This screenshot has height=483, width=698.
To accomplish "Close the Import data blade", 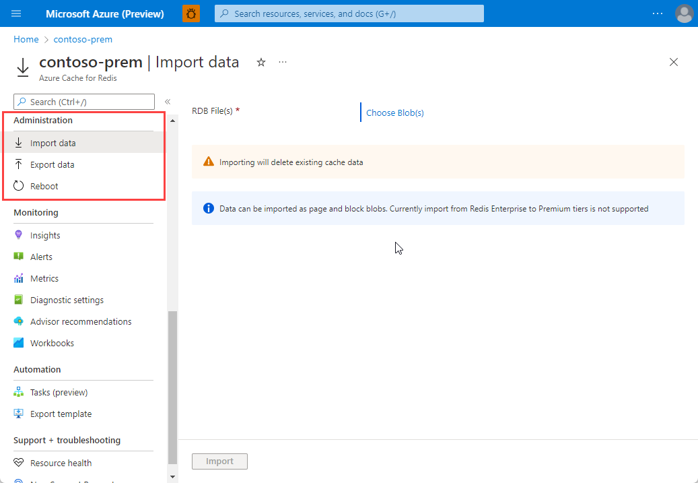I will [674, 62].
